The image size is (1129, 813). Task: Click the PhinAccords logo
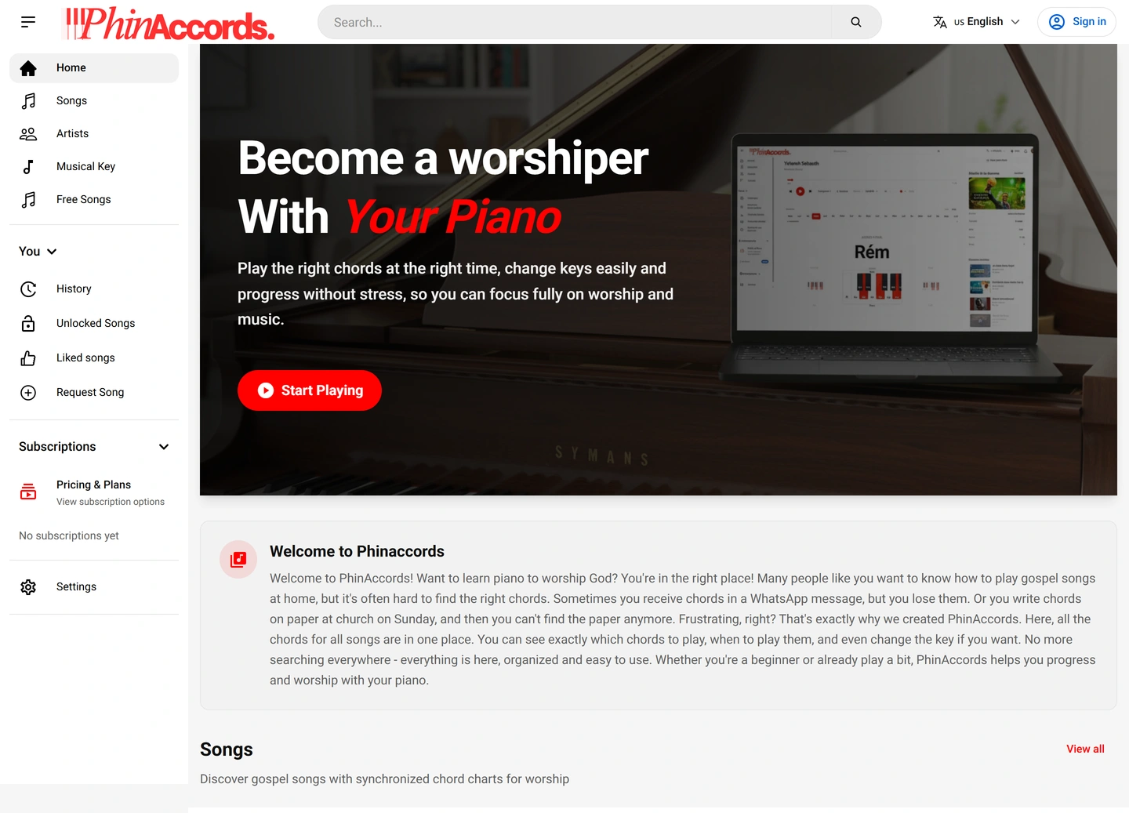[169, 24]
